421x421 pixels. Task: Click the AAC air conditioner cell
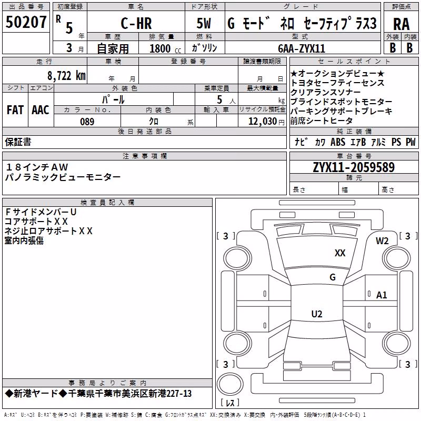pyautogui.click(x=41, y=110)
